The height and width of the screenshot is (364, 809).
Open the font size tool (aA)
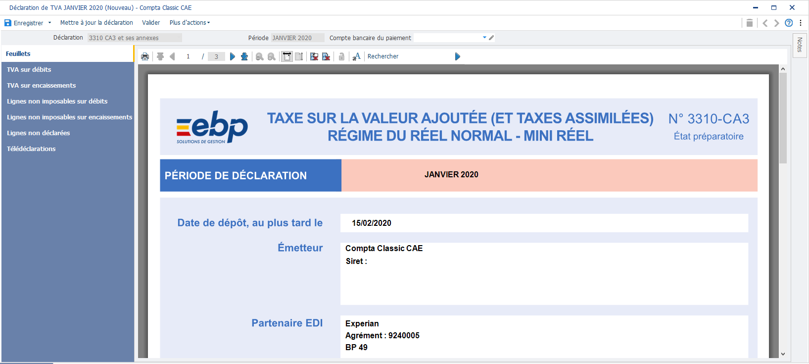(x=356, y=56)
